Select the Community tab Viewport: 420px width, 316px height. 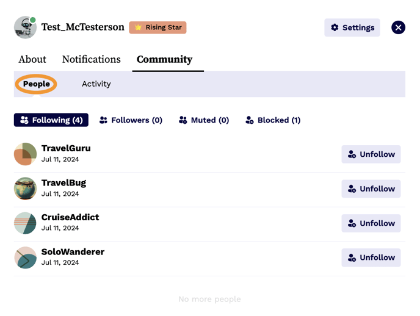164,59
